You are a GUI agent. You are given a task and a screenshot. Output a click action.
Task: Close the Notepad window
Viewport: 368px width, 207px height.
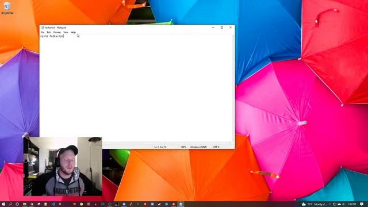tap(231, 28)
